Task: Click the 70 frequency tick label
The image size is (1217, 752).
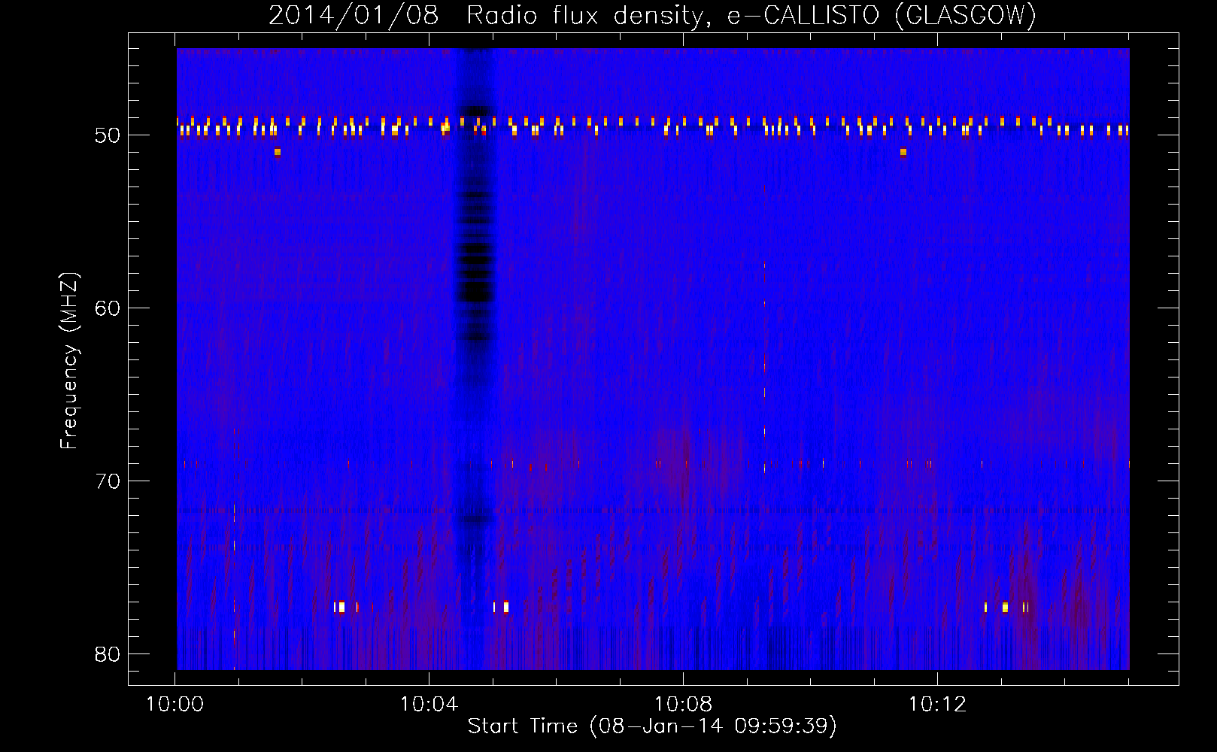Action: click(108, 481)
